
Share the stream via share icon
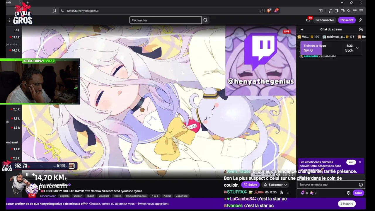click(281, 193)
